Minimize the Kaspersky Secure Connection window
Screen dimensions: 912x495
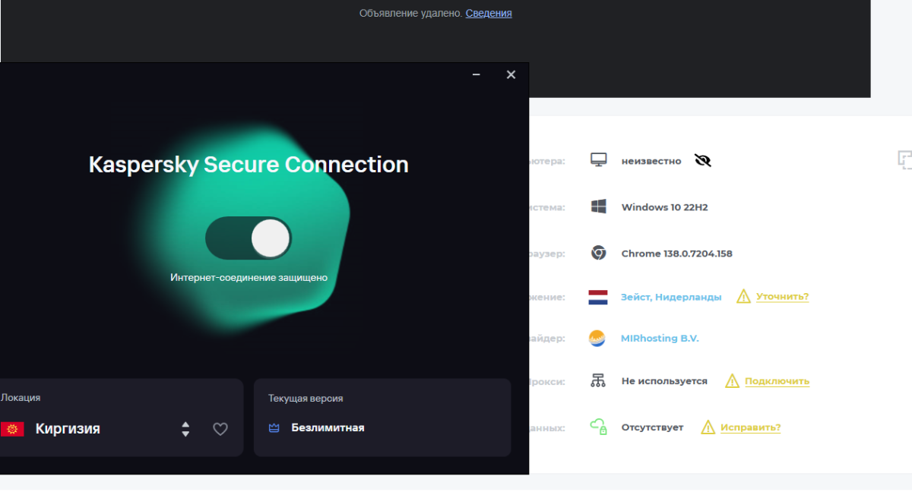(x=477, y=74)
